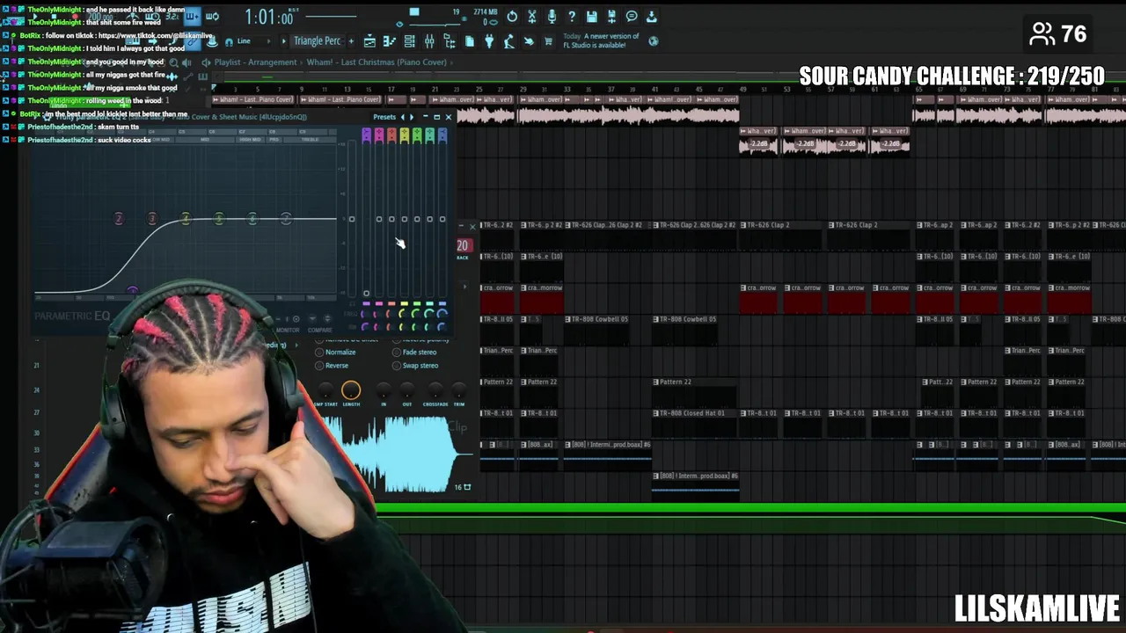The image size is (1126, 633).
Task: Click the TRIM knob
Action: point(458,390)
